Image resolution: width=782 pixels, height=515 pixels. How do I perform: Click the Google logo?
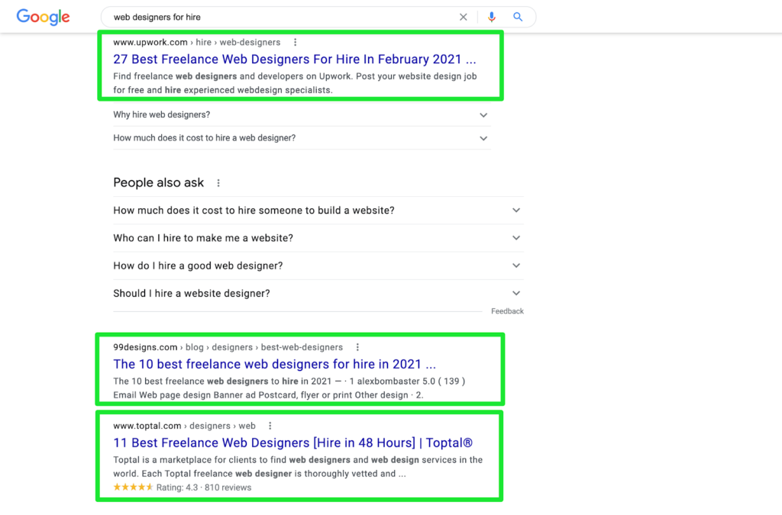pos(43,17)
